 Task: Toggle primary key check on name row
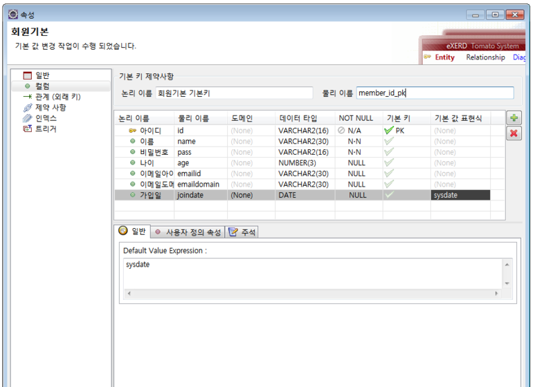coord(389,141)
